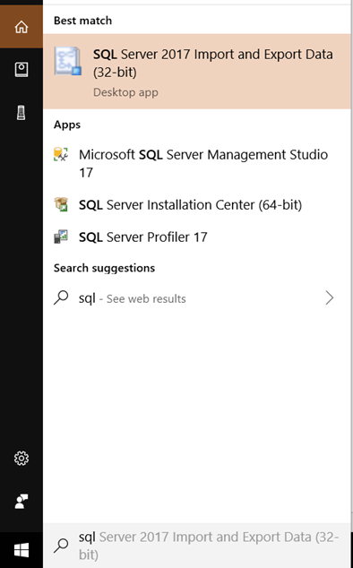This screenshot has width=353, height=568.
Task: Click the Feedback person icon
Action: tap(22, 502)
